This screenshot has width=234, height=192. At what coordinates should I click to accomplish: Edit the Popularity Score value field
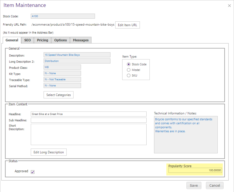[x=195, y=171]
